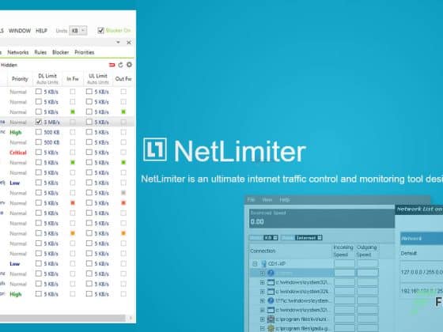
Task: Click the red In Fw indicator square
Action: (73, 203)
